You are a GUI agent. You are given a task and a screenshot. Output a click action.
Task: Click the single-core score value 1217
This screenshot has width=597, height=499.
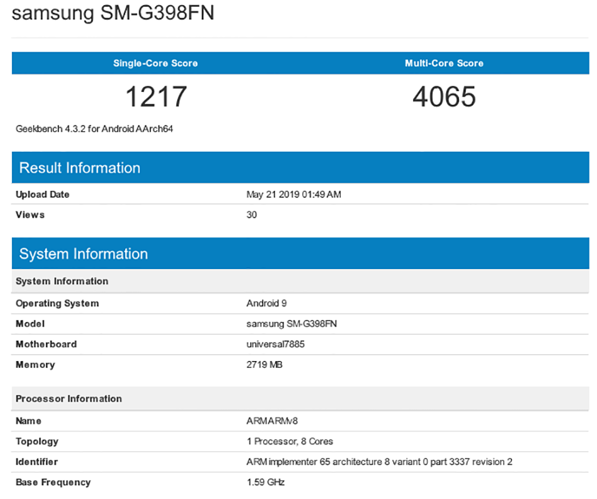click(156, 96)
